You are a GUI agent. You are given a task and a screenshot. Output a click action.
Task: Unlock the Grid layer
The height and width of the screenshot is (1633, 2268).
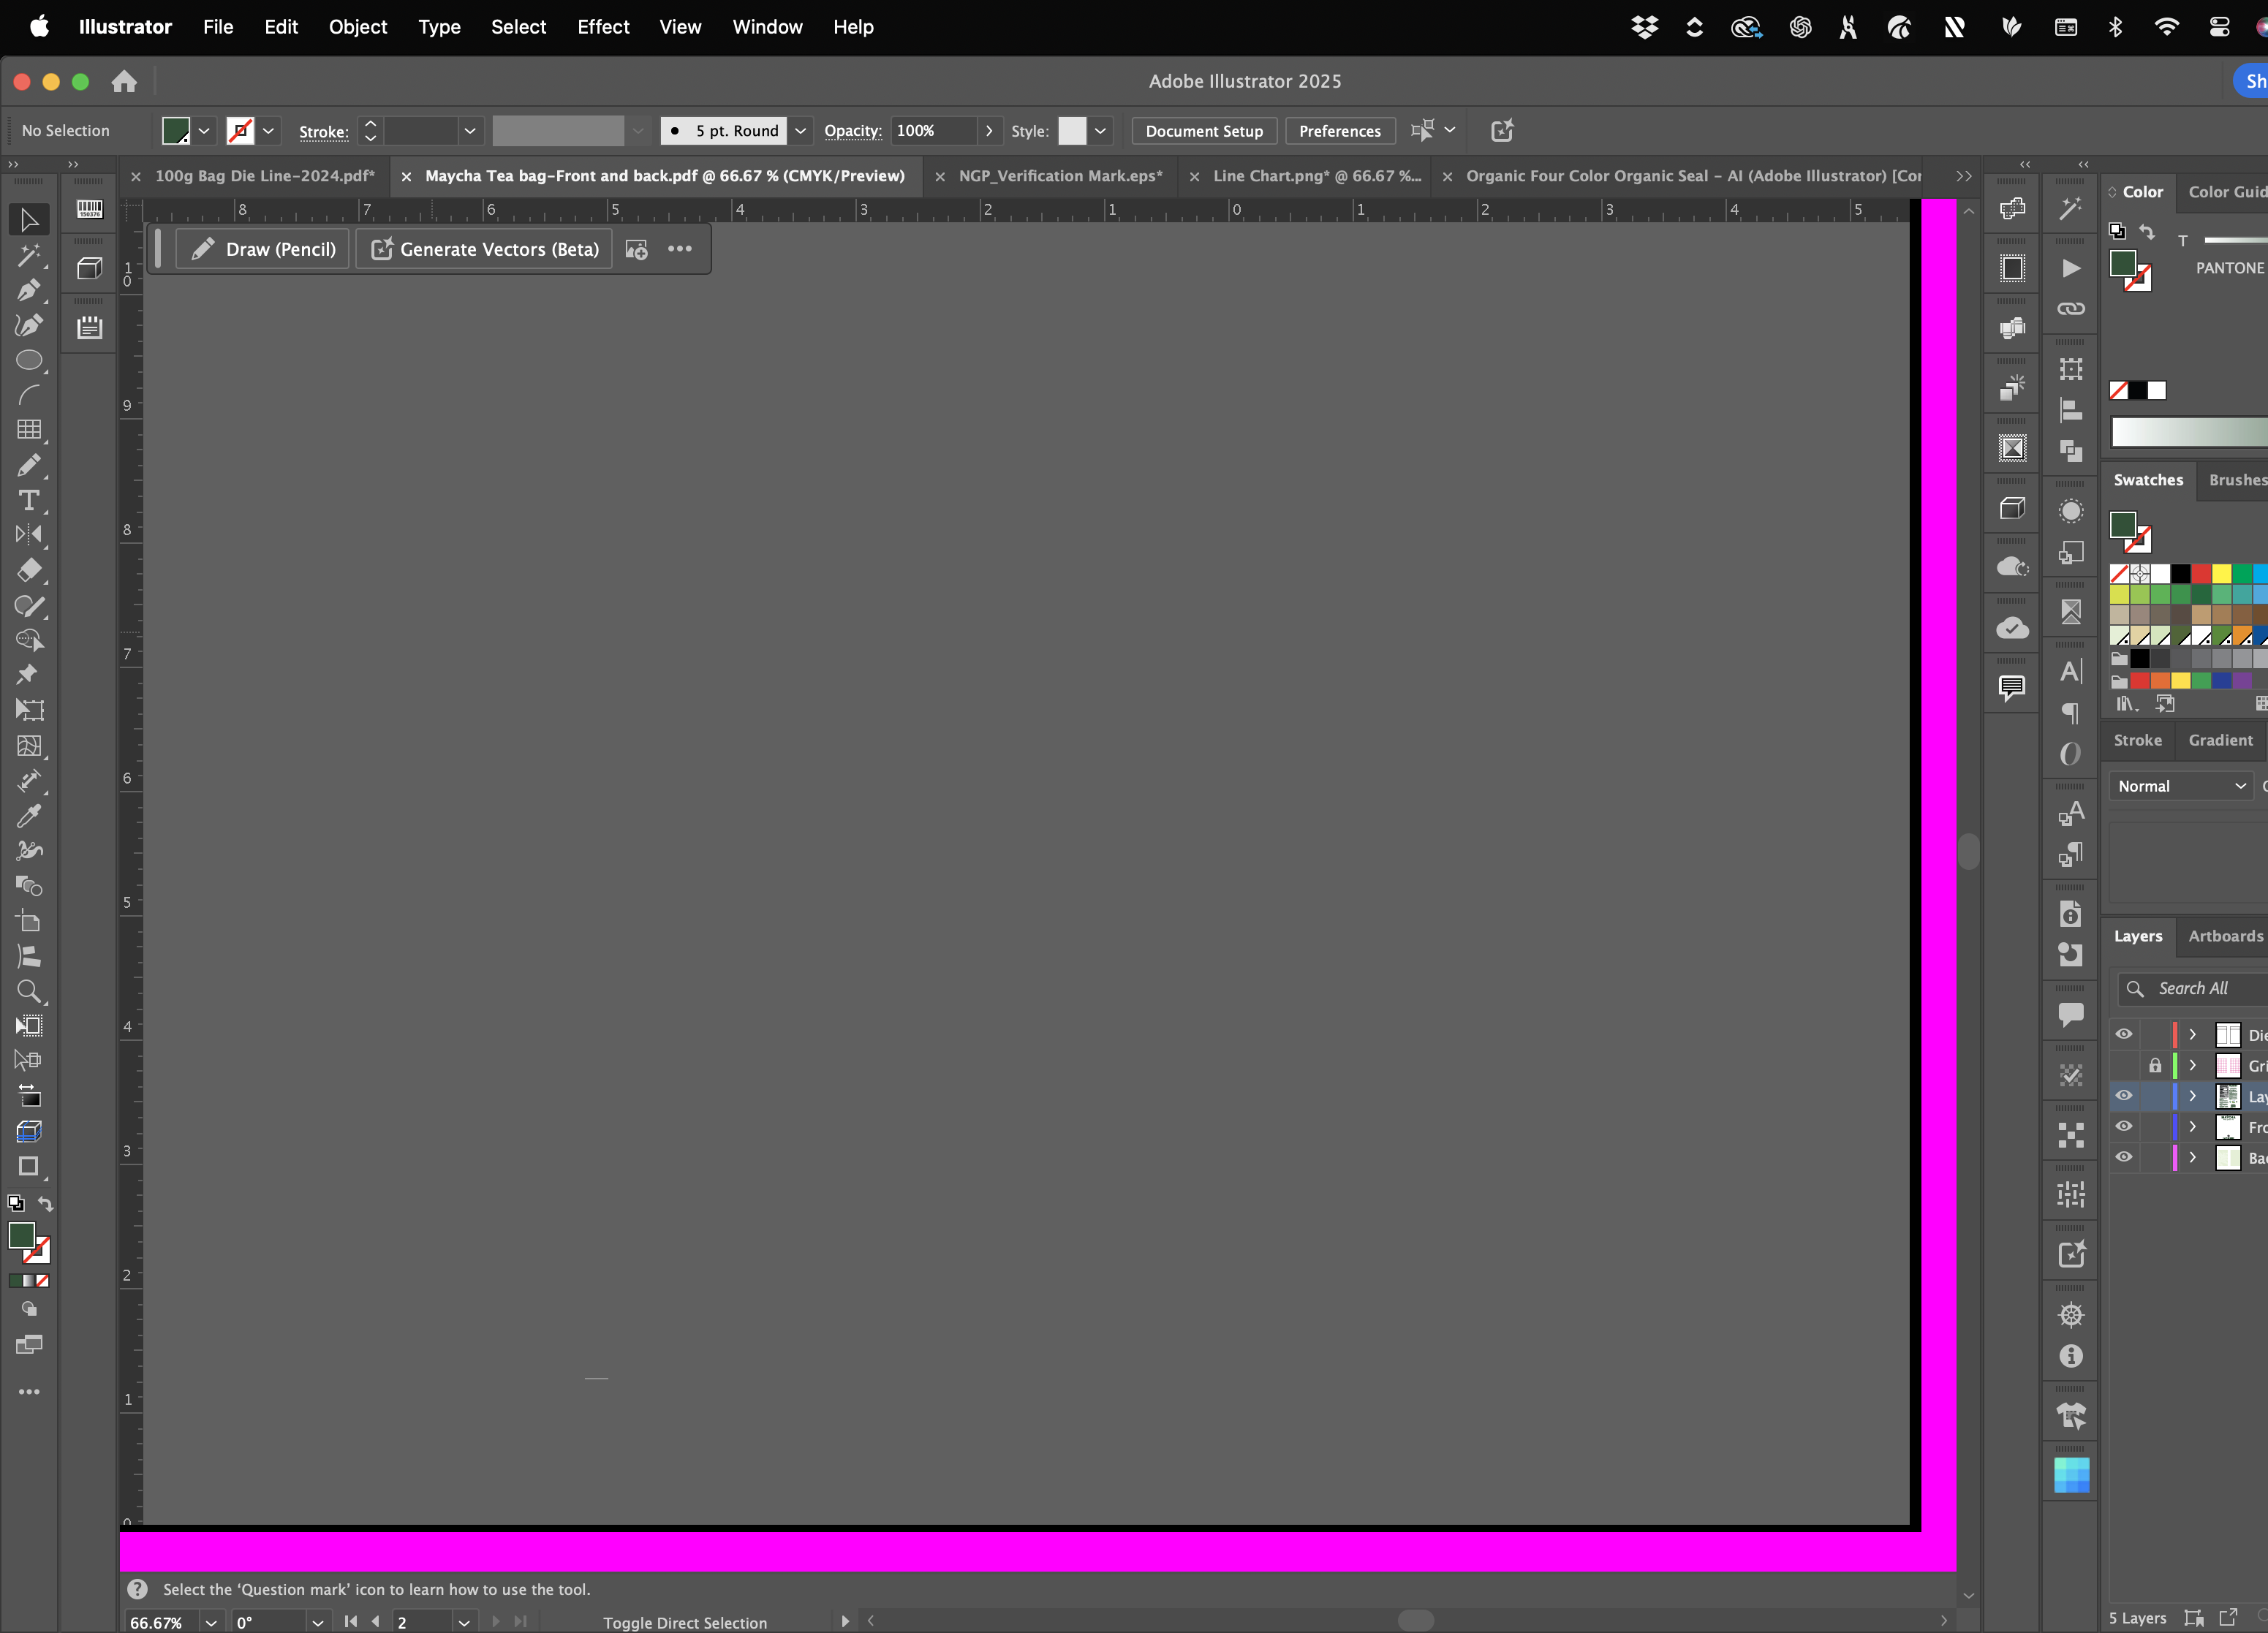pyautogui.click(x=2155, y=1065)
